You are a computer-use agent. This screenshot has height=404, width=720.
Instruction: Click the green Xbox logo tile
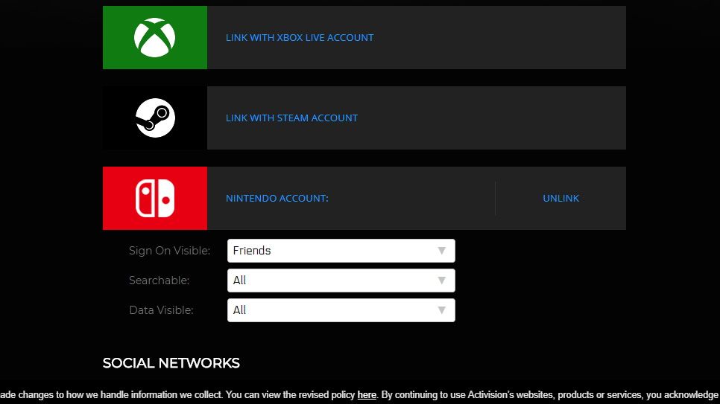pos(155,38)
